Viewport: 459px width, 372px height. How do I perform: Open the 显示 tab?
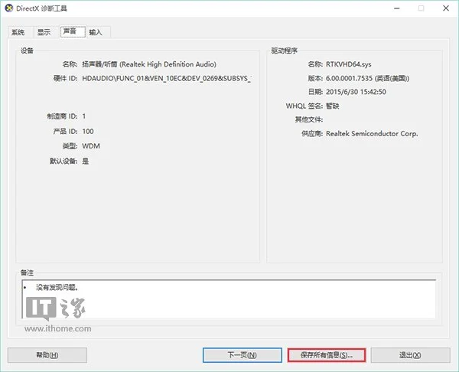[x=44, y=32]
